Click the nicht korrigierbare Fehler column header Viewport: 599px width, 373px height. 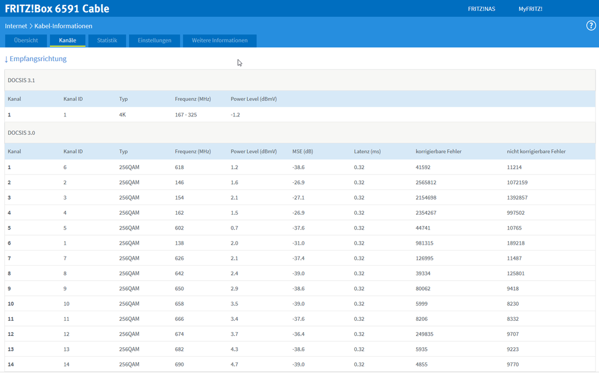[x=536, y=152]
